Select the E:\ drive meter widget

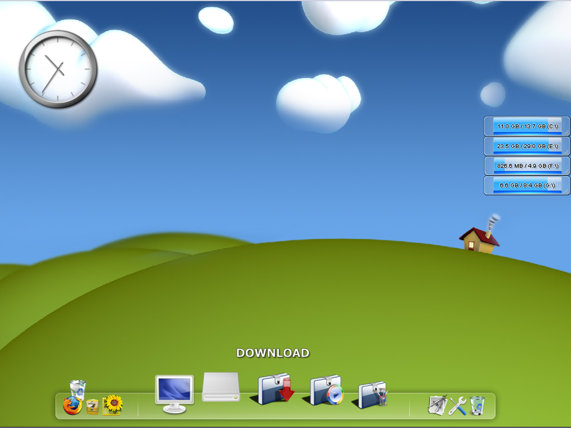526,146
